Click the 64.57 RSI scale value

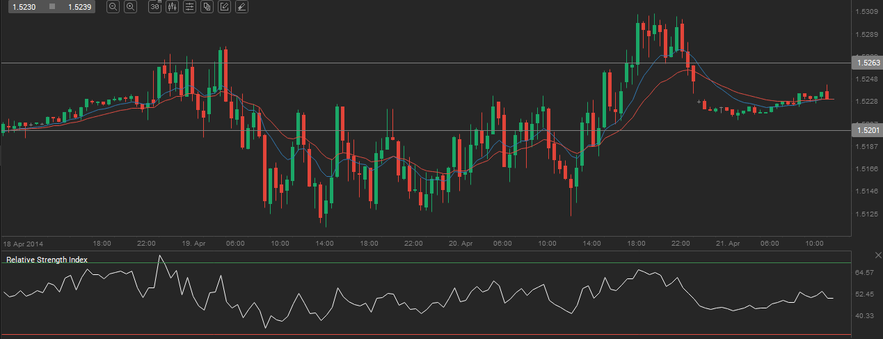tap(865, 273)
